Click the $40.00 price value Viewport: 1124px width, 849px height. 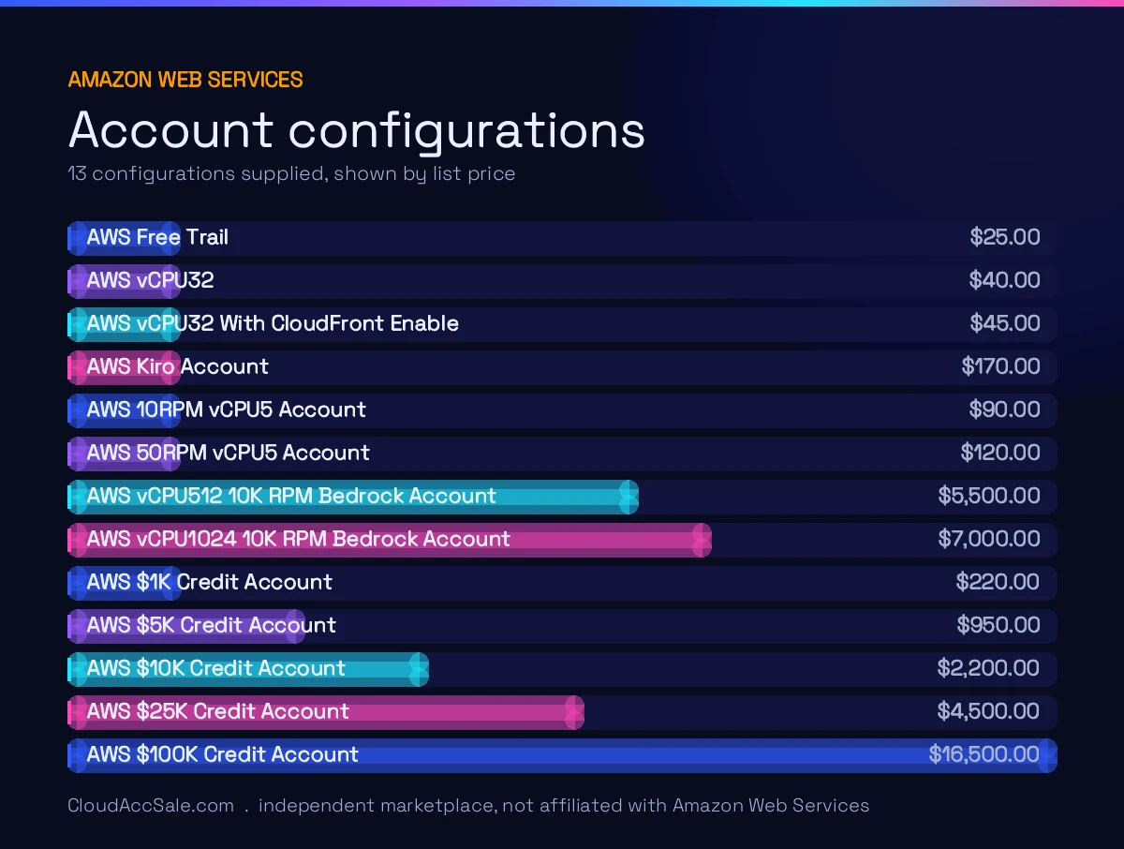tap(1005, 280)
